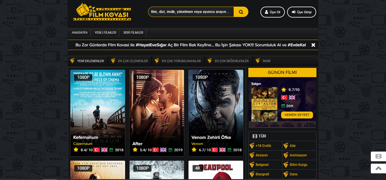Switch to En Çok Beğenilenler tab
The height and width of the screenshot is (180, 386).
228,61
